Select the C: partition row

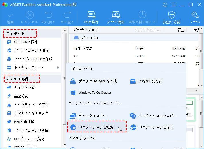point(134,56)
